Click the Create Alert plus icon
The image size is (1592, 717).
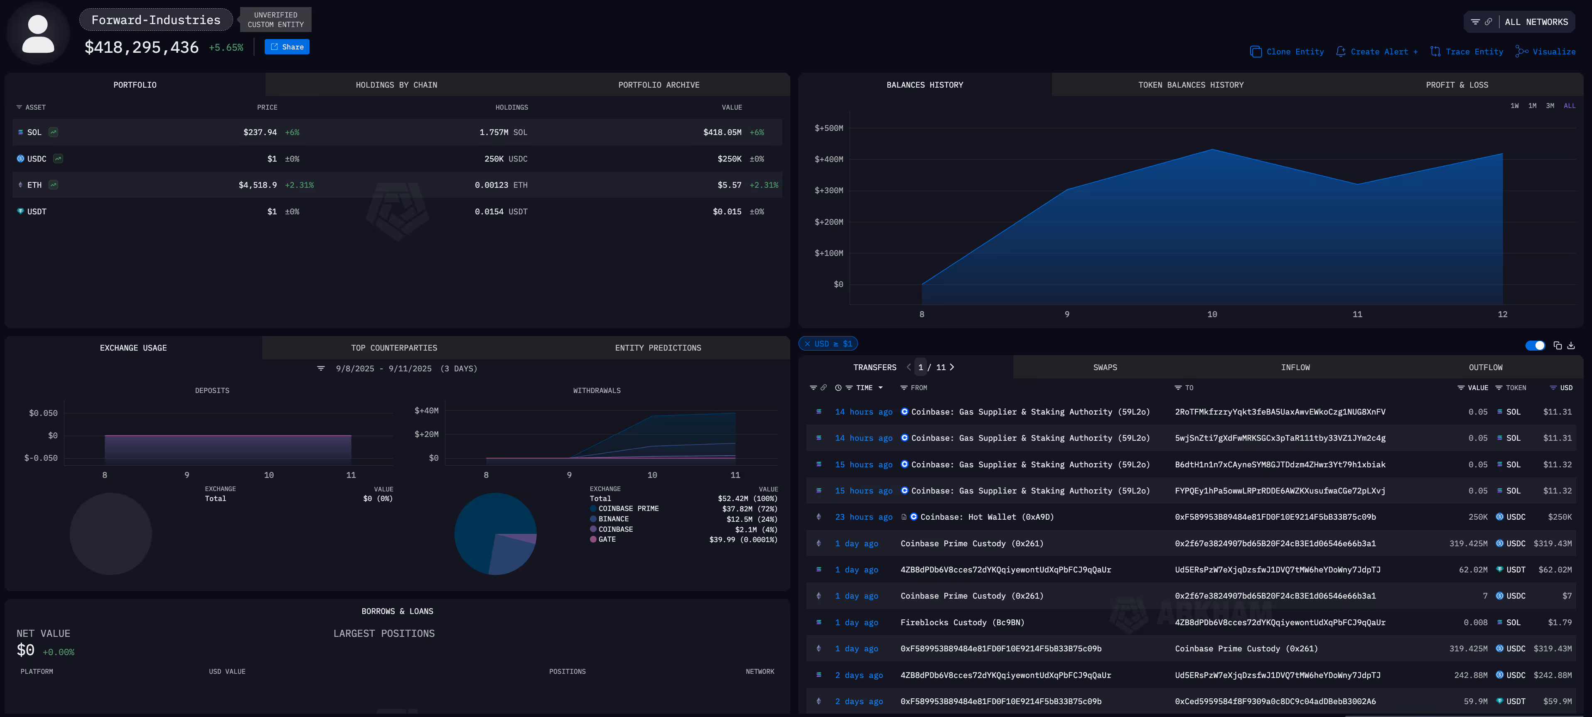tap(1341, 51)
